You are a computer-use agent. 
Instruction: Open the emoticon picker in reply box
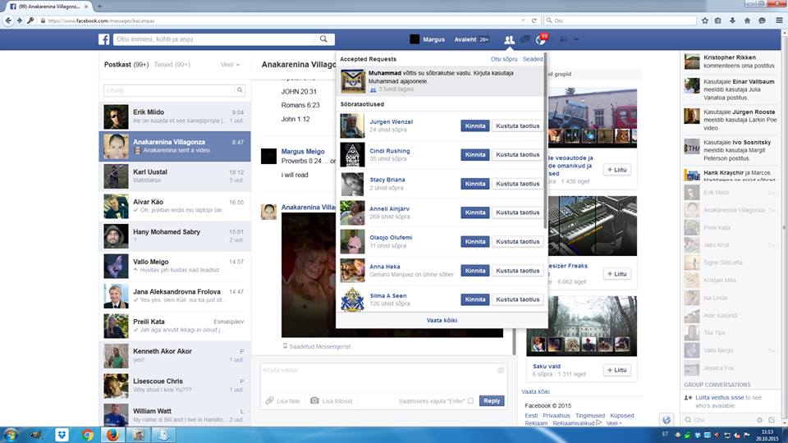(x=501, y=370)
